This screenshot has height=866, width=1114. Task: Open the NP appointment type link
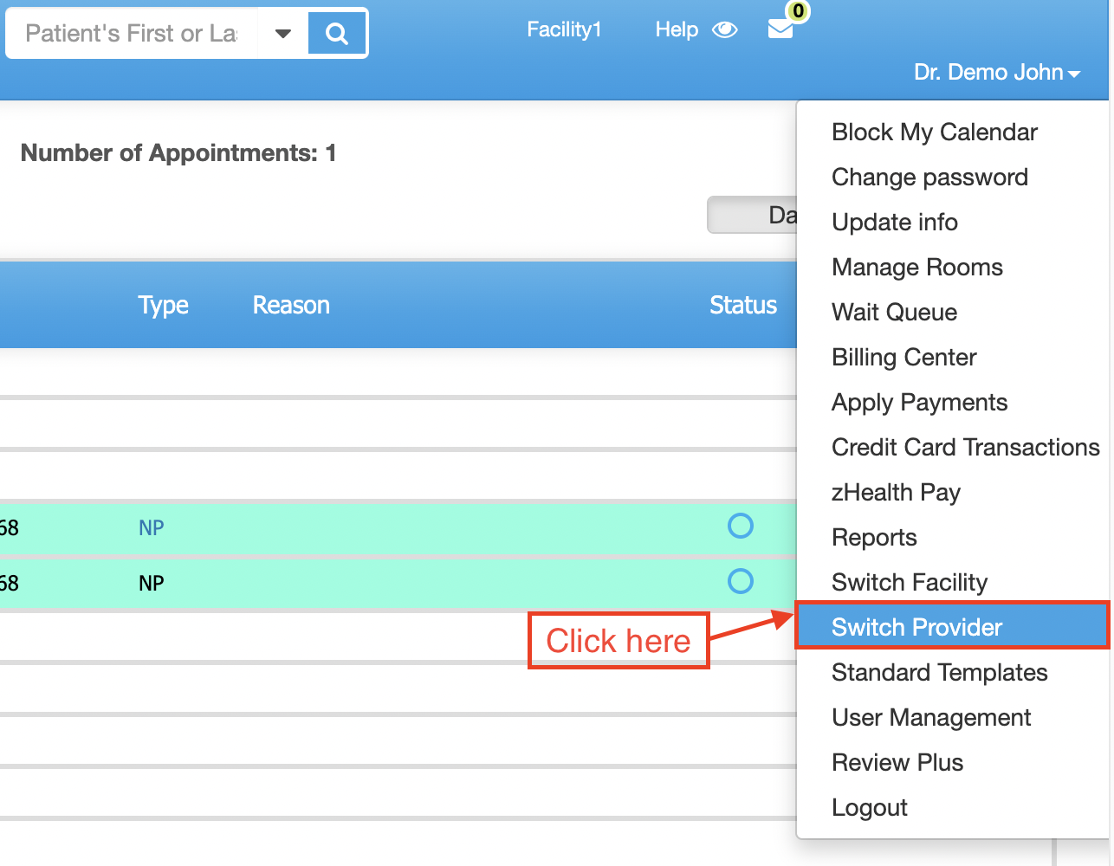[151, 527]
